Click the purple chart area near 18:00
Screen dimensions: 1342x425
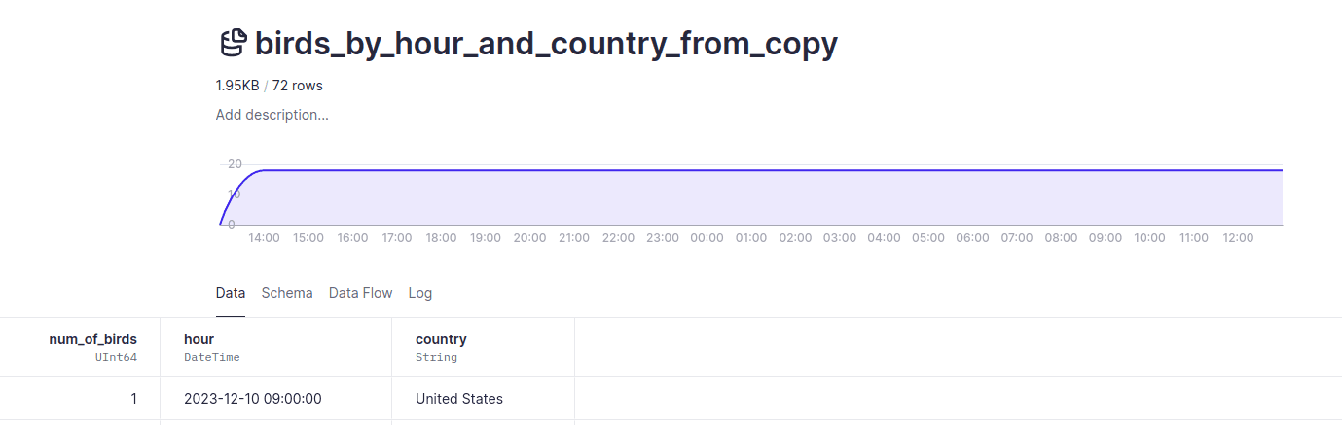(441, 197)
